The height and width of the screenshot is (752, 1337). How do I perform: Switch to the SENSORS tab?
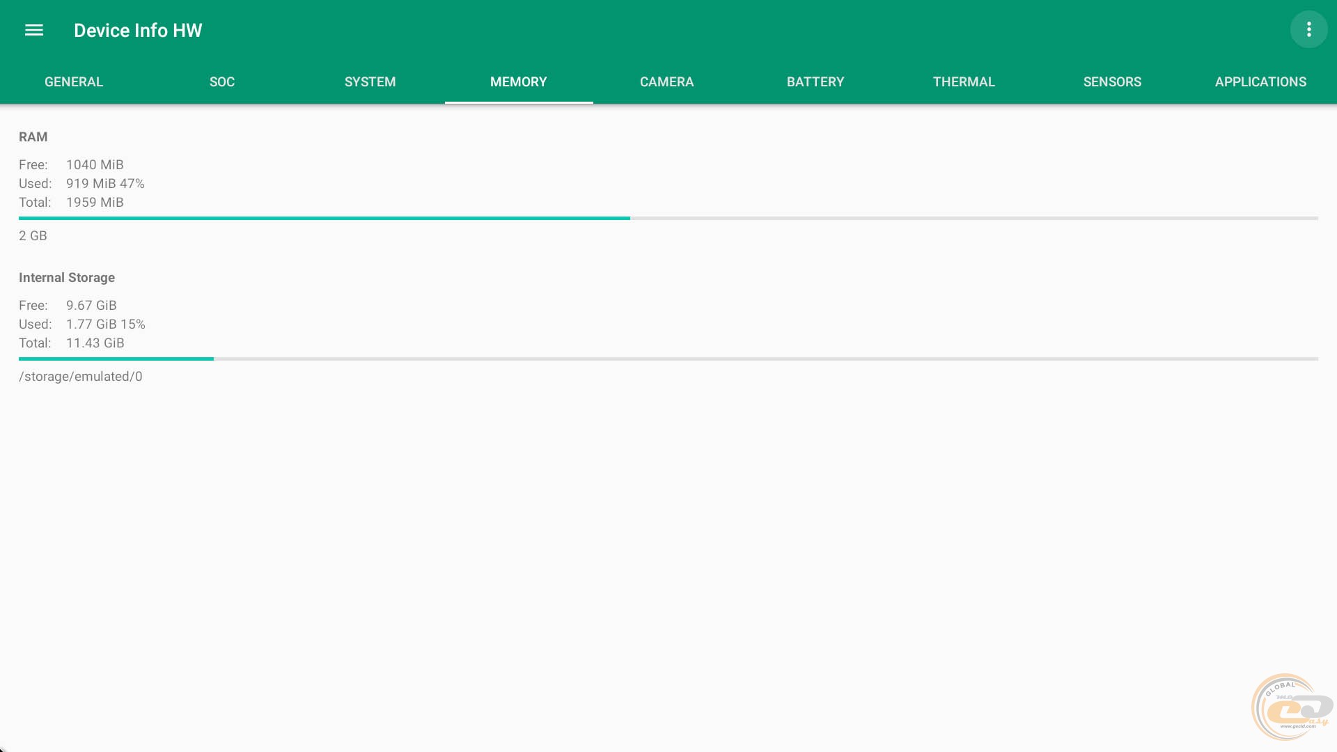click(x=1112, y=82)
